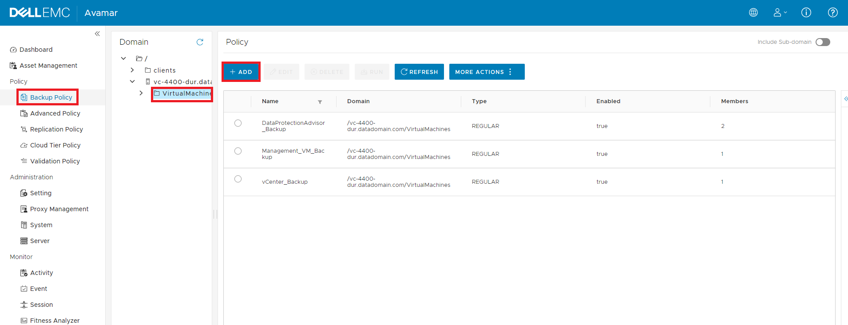Go to Advanced Policy

pos(55,113)
